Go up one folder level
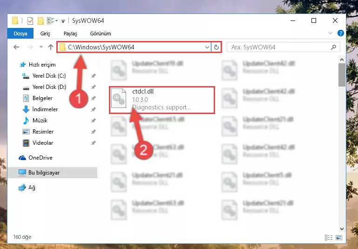This screenshot has width=358, height=249. 51,47
